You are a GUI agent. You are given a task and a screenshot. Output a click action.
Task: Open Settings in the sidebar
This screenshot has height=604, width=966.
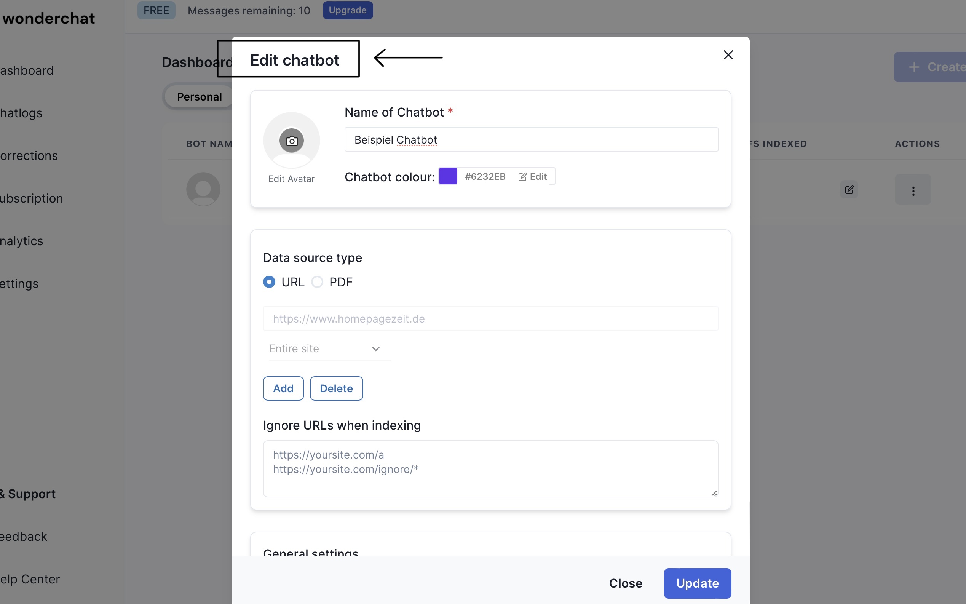(19, 284)
